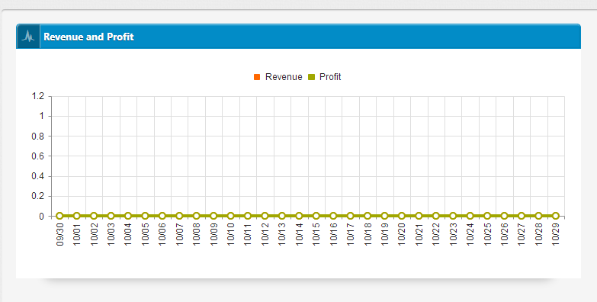Select the 09/30 data point marker
Image resolution: width=597 pixels, height=302 pixels.
tap(59, 216)
